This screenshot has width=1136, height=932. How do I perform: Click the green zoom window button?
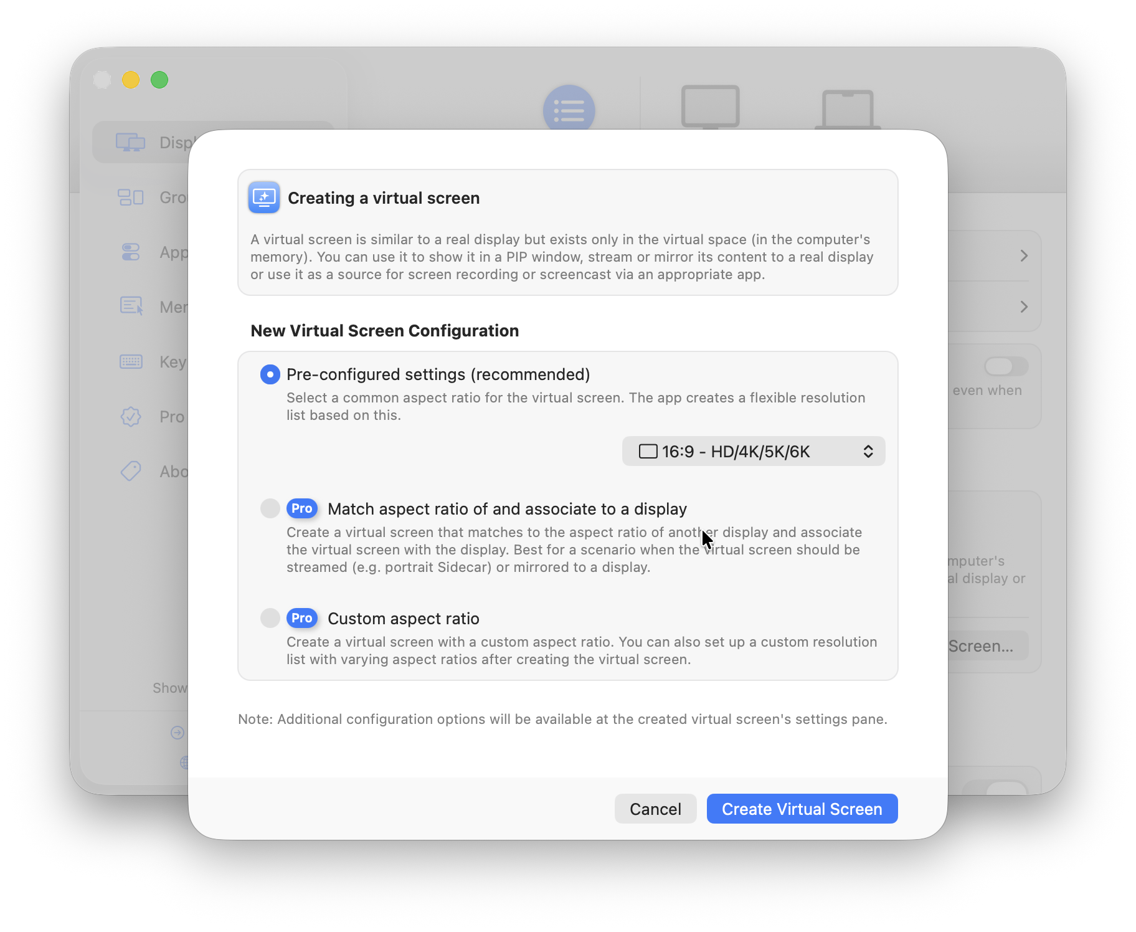(x=159, y=80)
